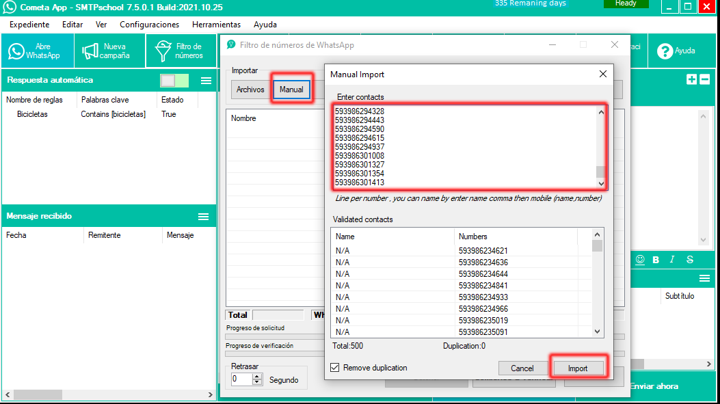Insert an emoji with the smiley icon
720x404 pixels.
point(640,260)
